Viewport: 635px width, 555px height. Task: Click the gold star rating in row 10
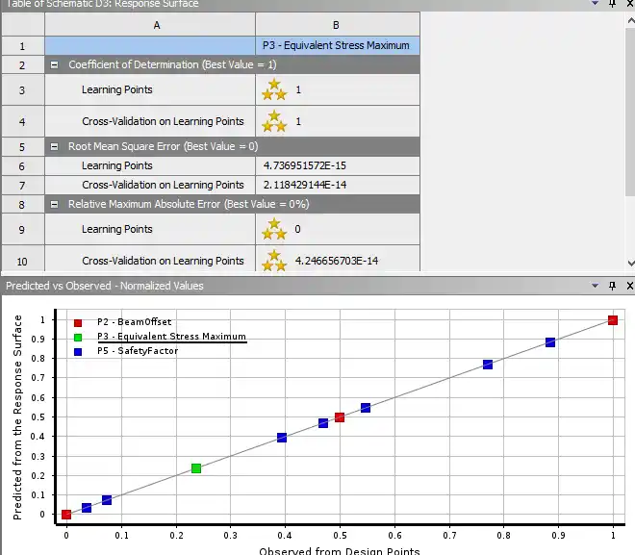274,261
